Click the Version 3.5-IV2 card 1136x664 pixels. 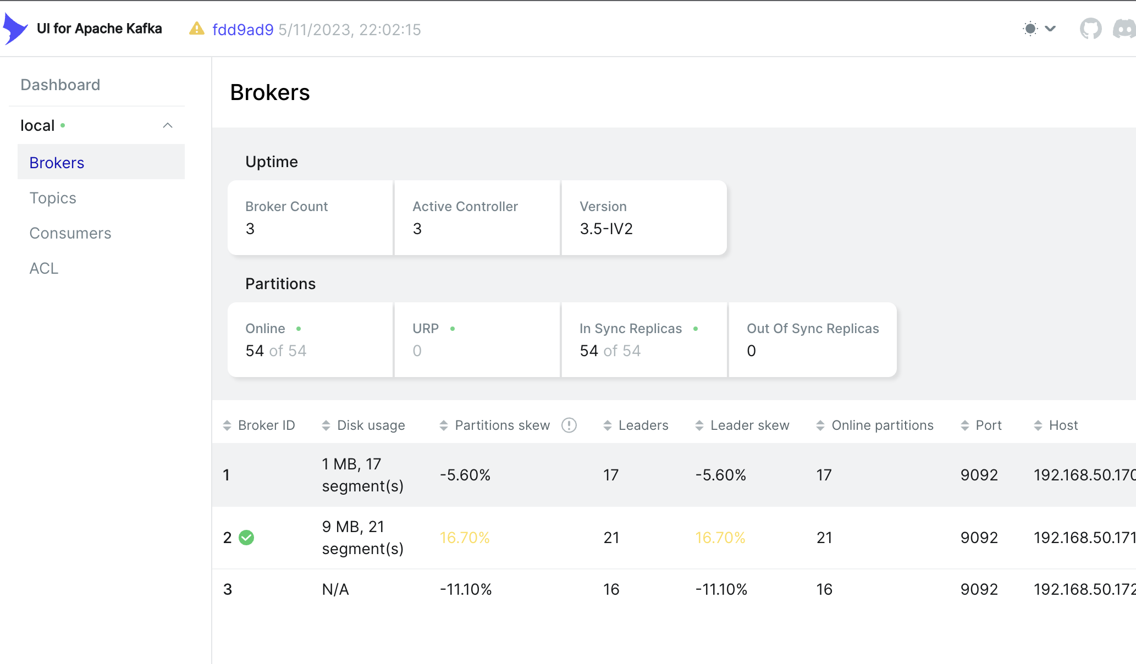pos(644,218)
